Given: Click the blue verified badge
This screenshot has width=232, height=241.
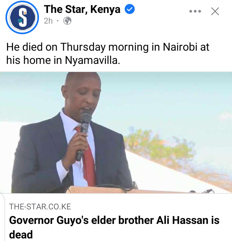Looking at the screenshot, I should tap(130, 9).
